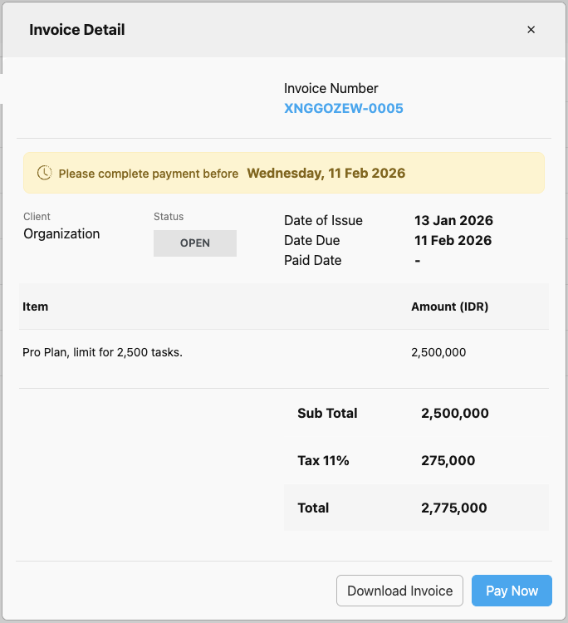Click the Date Due label
Image resolution: width=568 pixels, height=623 pixels.
311,240
